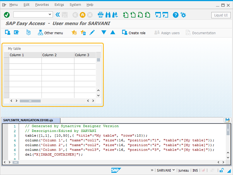This screenshot has width=233, height=175.
Task: Click the My table scroll down arrow
Action: [98, 95]
